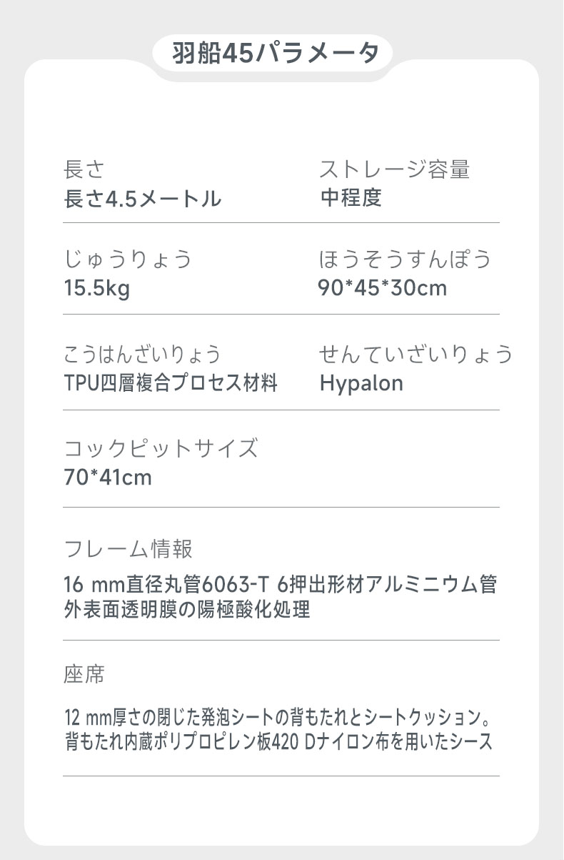Click the 16 mm直径丸管6063-T frame description line

pos(281,585)
